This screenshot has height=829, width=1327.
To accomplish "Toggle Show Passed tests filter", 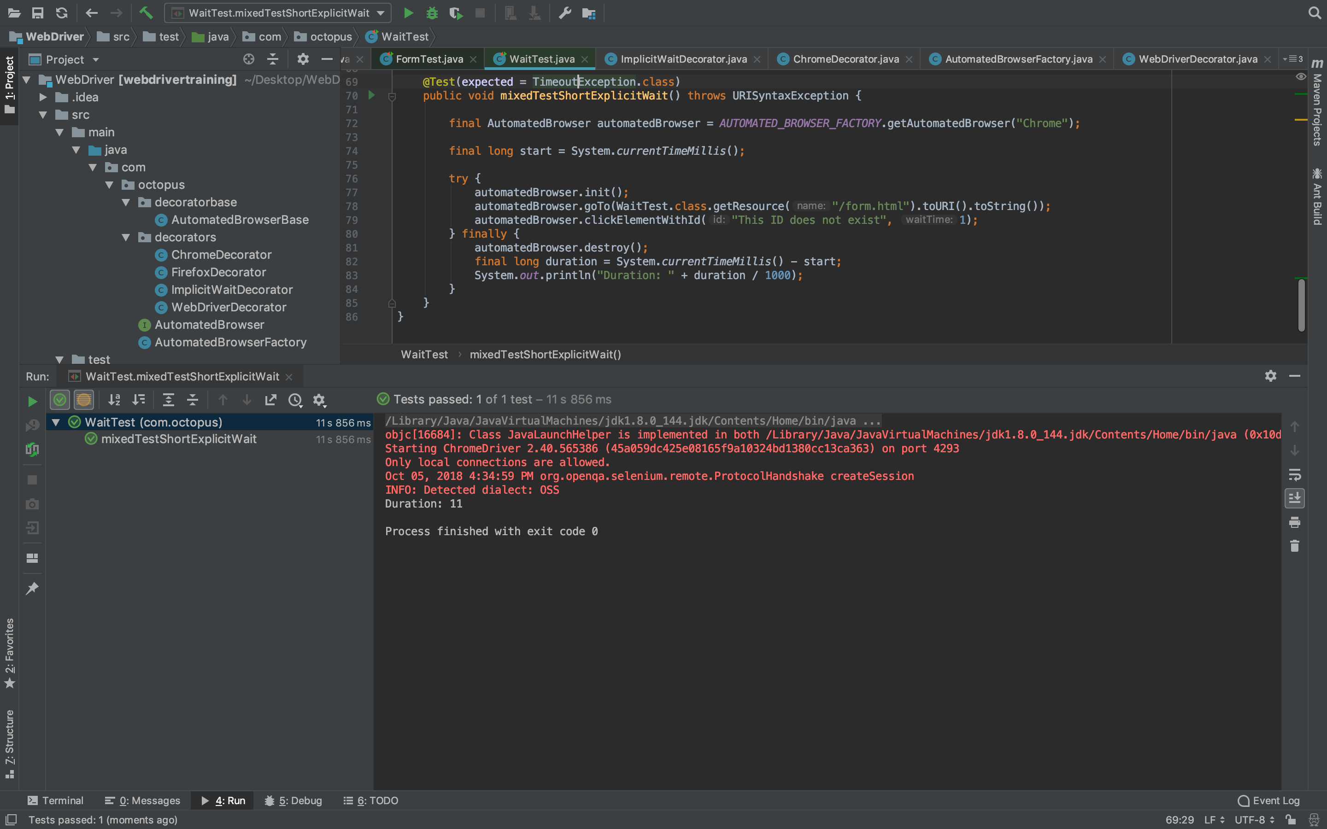I will tap(60, 400).
